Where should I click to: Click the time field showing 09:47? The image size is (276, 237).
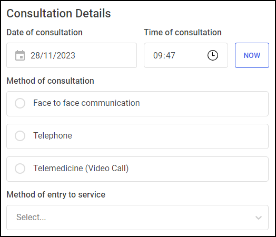click(x=186, y=55)
